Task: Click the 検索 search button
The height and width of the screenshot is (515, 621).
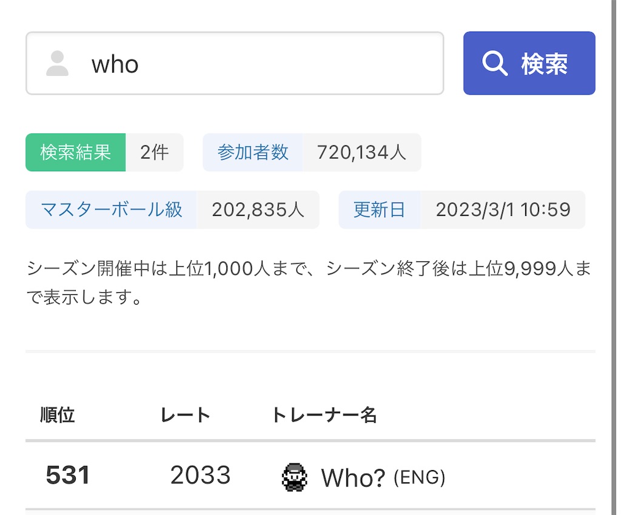Action: (529, 63)
